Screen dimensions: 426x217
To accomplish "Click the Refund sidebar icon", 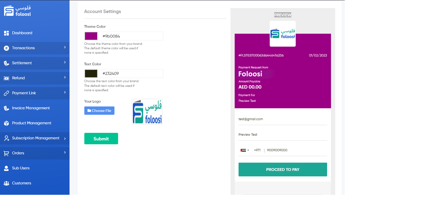I will pyautogui.click(x=6, y=78).
